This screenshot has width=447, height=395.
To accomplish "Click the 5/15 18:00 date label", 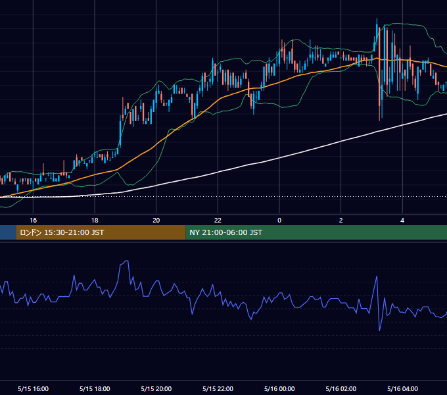I will (95, 388).
